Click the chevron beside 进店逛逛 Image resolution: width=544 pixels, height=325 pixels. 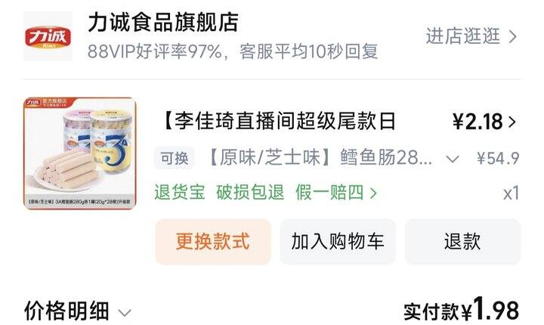[x=513, y=36]
